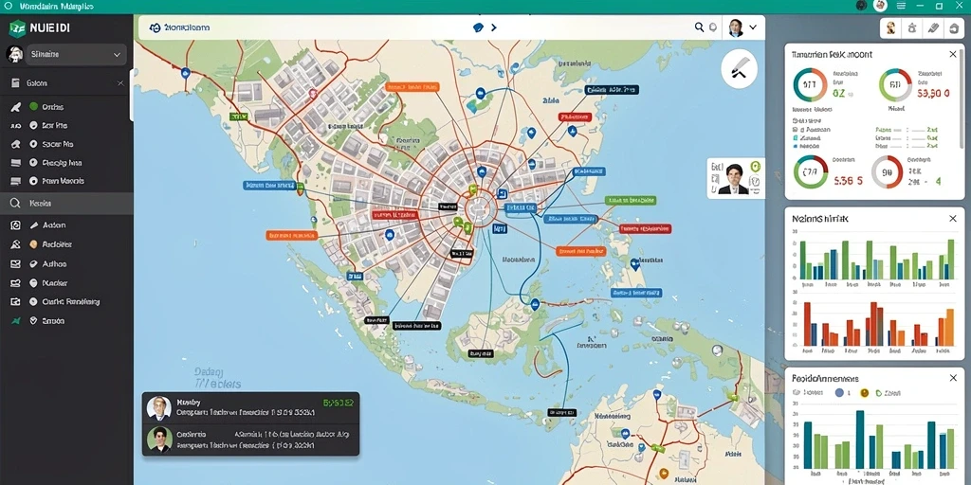
Task: Toggle the green radio dot on first sidebar item
Action: pos(33,106)
